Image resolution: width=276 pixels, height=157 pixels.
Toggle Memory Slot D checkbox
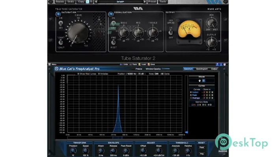(209, 105)
